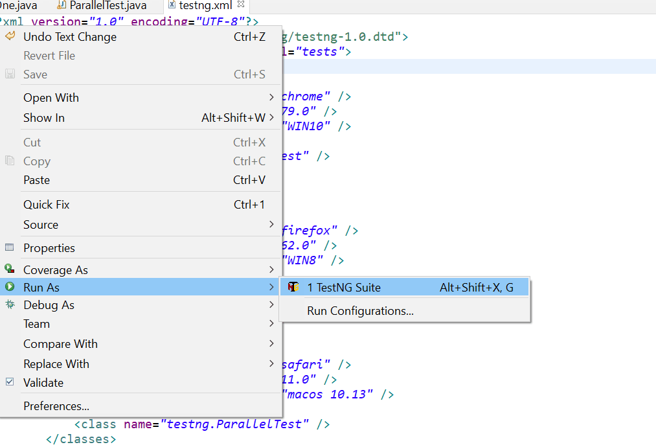Close the testng.xml tab with X icon

click(241, 5)
